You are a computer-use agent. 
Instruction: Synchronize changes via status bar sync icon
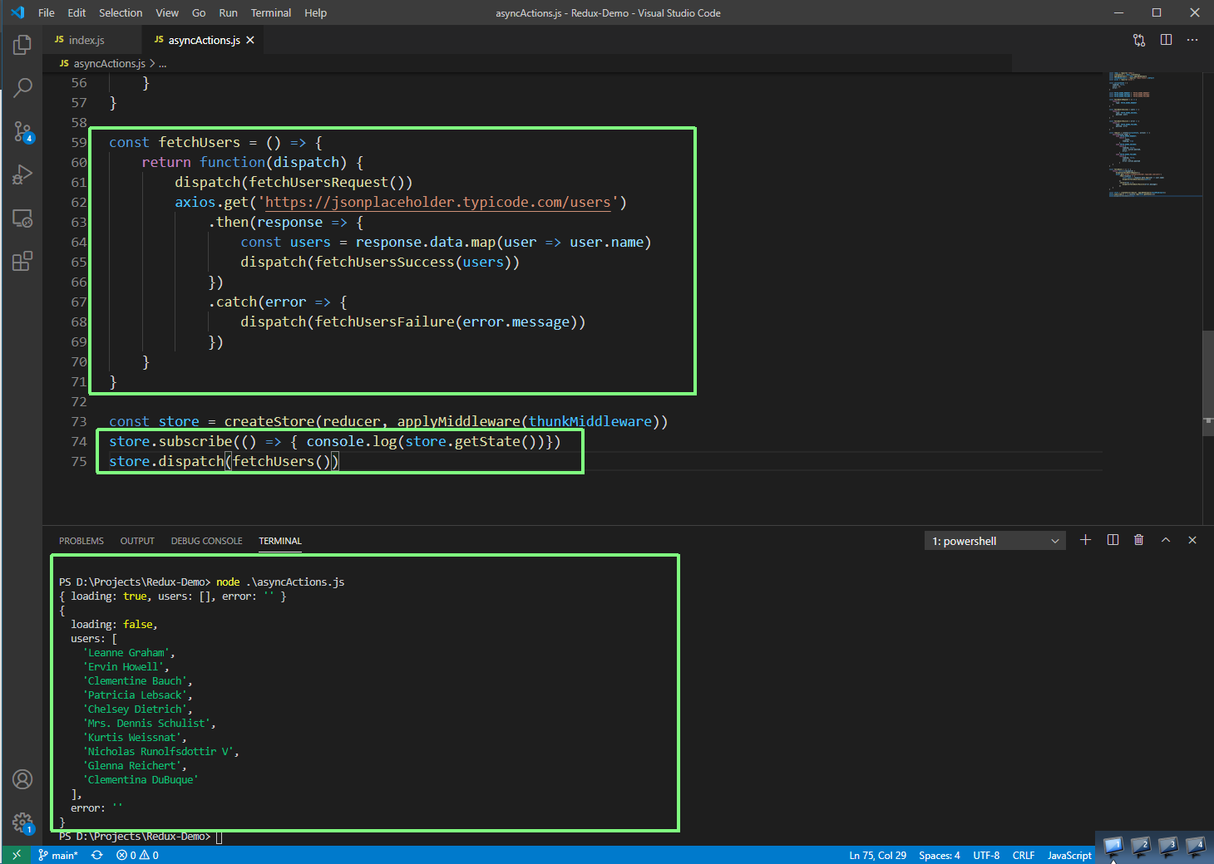[x=97, y=855]
